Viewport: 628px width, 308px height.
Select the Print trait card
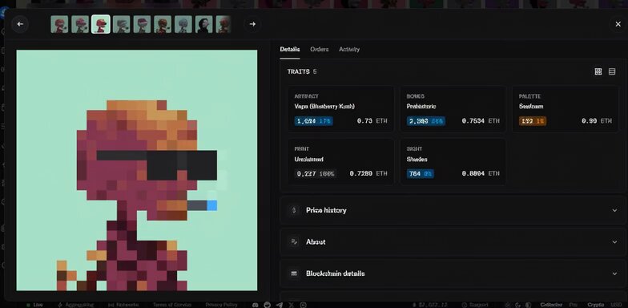coord(341,162)
